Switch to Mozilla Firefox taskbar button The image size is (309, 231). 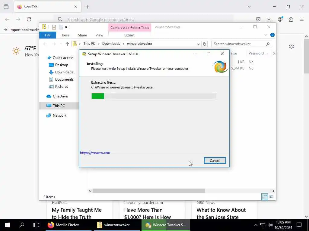click(x=68, y=225)
